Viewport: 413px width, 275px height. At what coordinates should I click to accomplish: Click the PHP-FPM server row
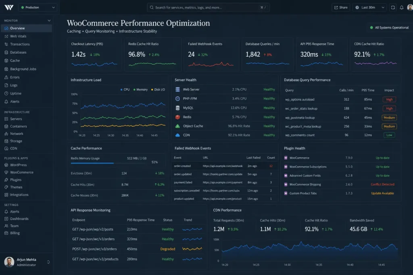[x=225, y=99]
